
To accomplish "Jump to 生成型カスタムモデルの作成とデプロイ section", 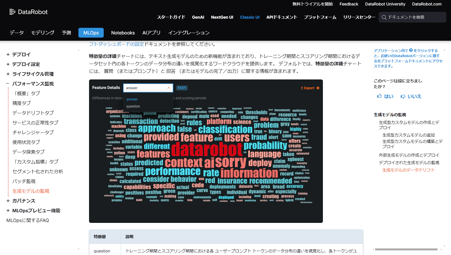I will 409,125.
